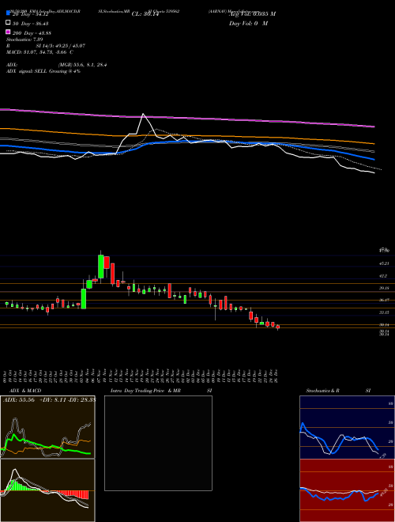The image size is (395, 522).
Task: Click the CL: 30.14 closing price label
Action: (144, 14)
